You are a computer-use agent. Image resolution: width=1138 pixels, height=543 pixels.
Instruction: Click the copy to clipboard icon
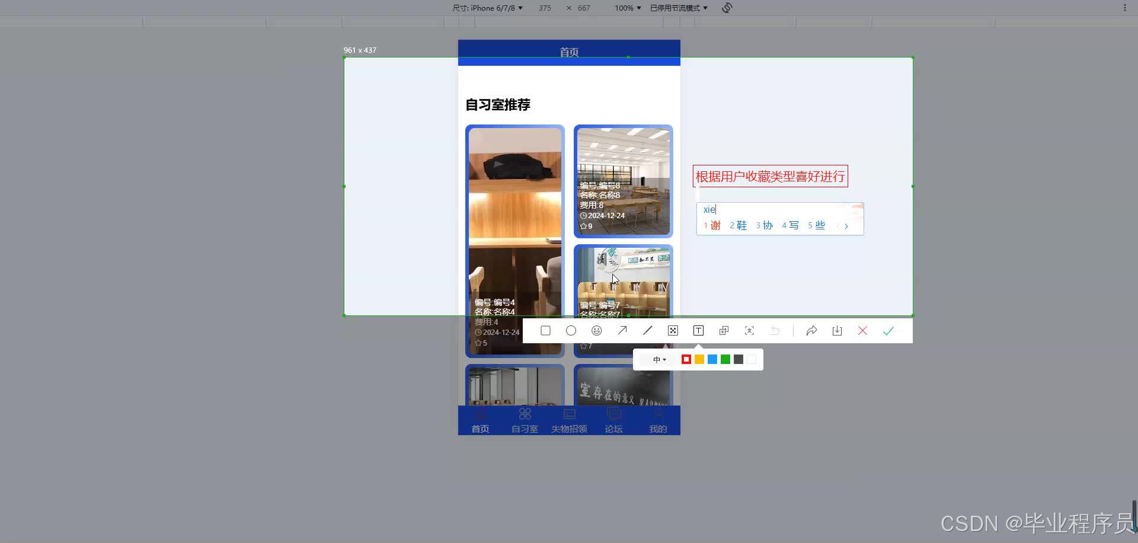pyautogui.click(x=723, y=330)
